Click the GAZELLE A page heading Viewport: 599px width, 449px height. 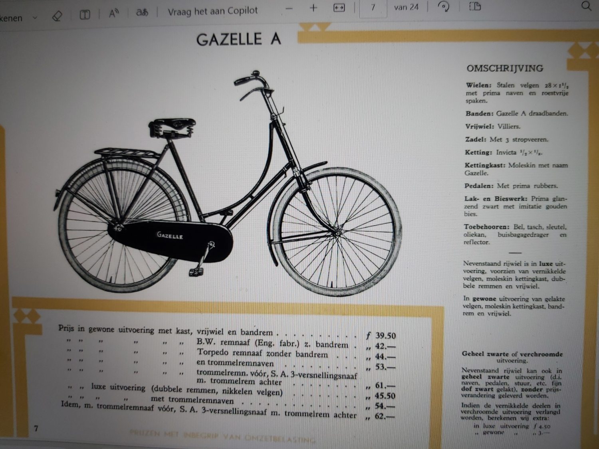(238, 39)
